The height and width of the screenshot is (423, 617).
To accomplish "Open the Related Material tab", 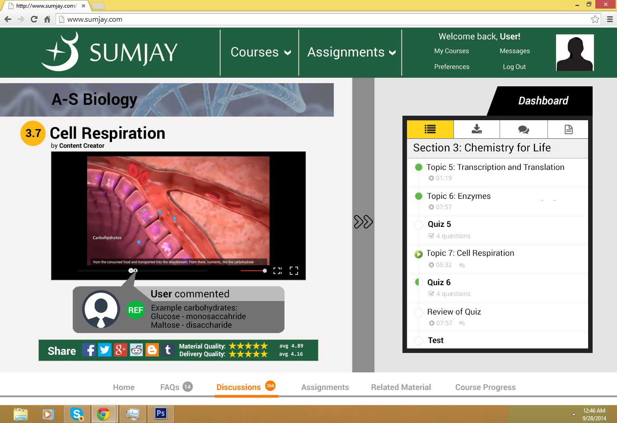I will [401, 387].
